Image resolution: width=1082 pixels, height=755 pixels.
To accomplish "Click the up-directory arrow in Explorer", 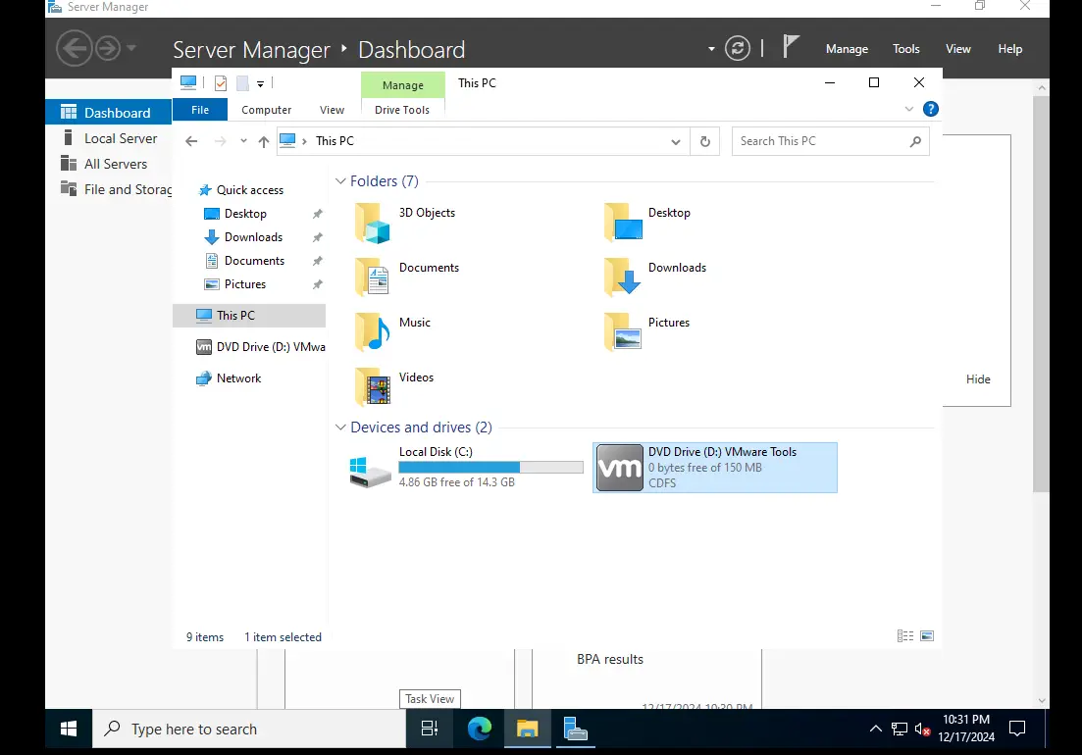I will [264, 141].
